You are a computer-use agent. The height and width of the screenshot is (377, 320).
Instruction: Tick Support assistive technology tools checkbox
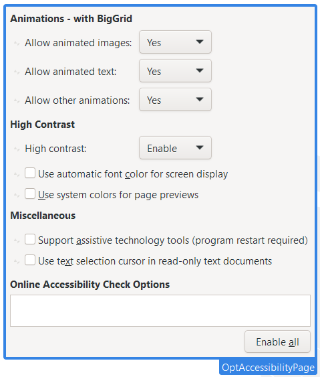30,239
